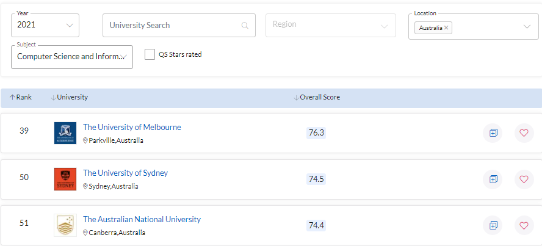542x246 pixels.
Task: Click the 74.4 overall score
Action: pyautogui.click(x=316, y=225)
